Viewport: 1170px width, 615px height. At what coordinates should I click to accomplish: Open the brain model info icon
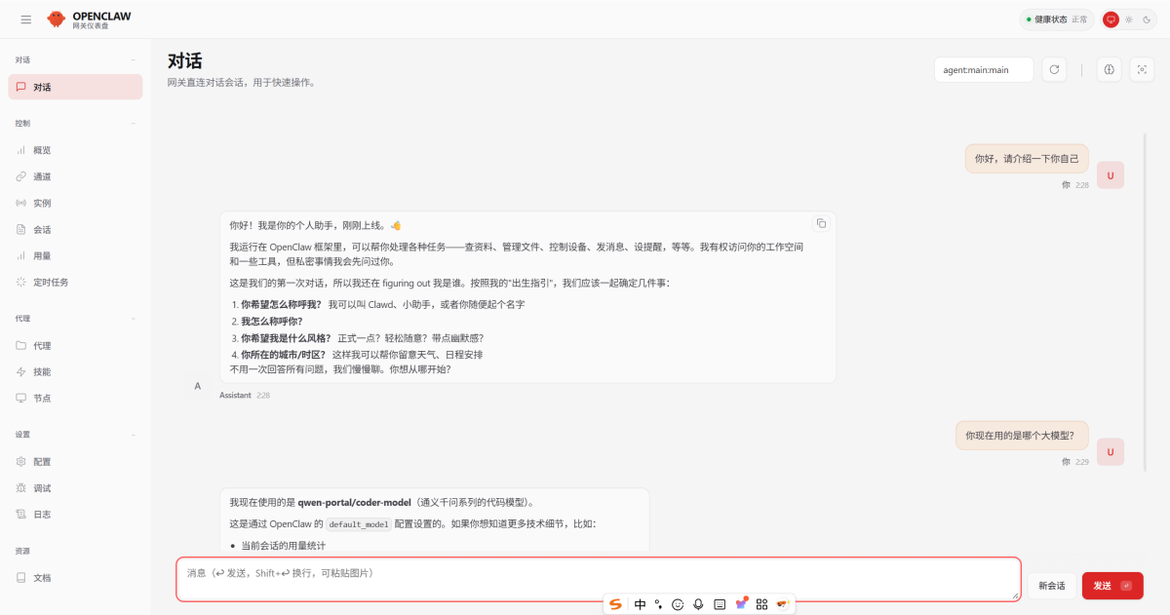coord(1109,69)
